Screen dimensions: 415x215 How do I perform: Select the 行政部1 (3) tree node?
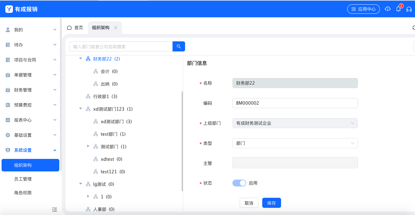[105, 97]
